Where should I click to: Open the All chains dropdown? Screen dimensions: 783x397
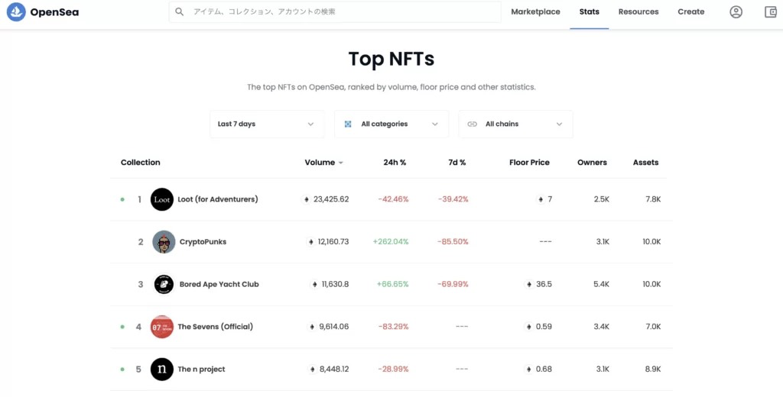(x=515, y=124)
